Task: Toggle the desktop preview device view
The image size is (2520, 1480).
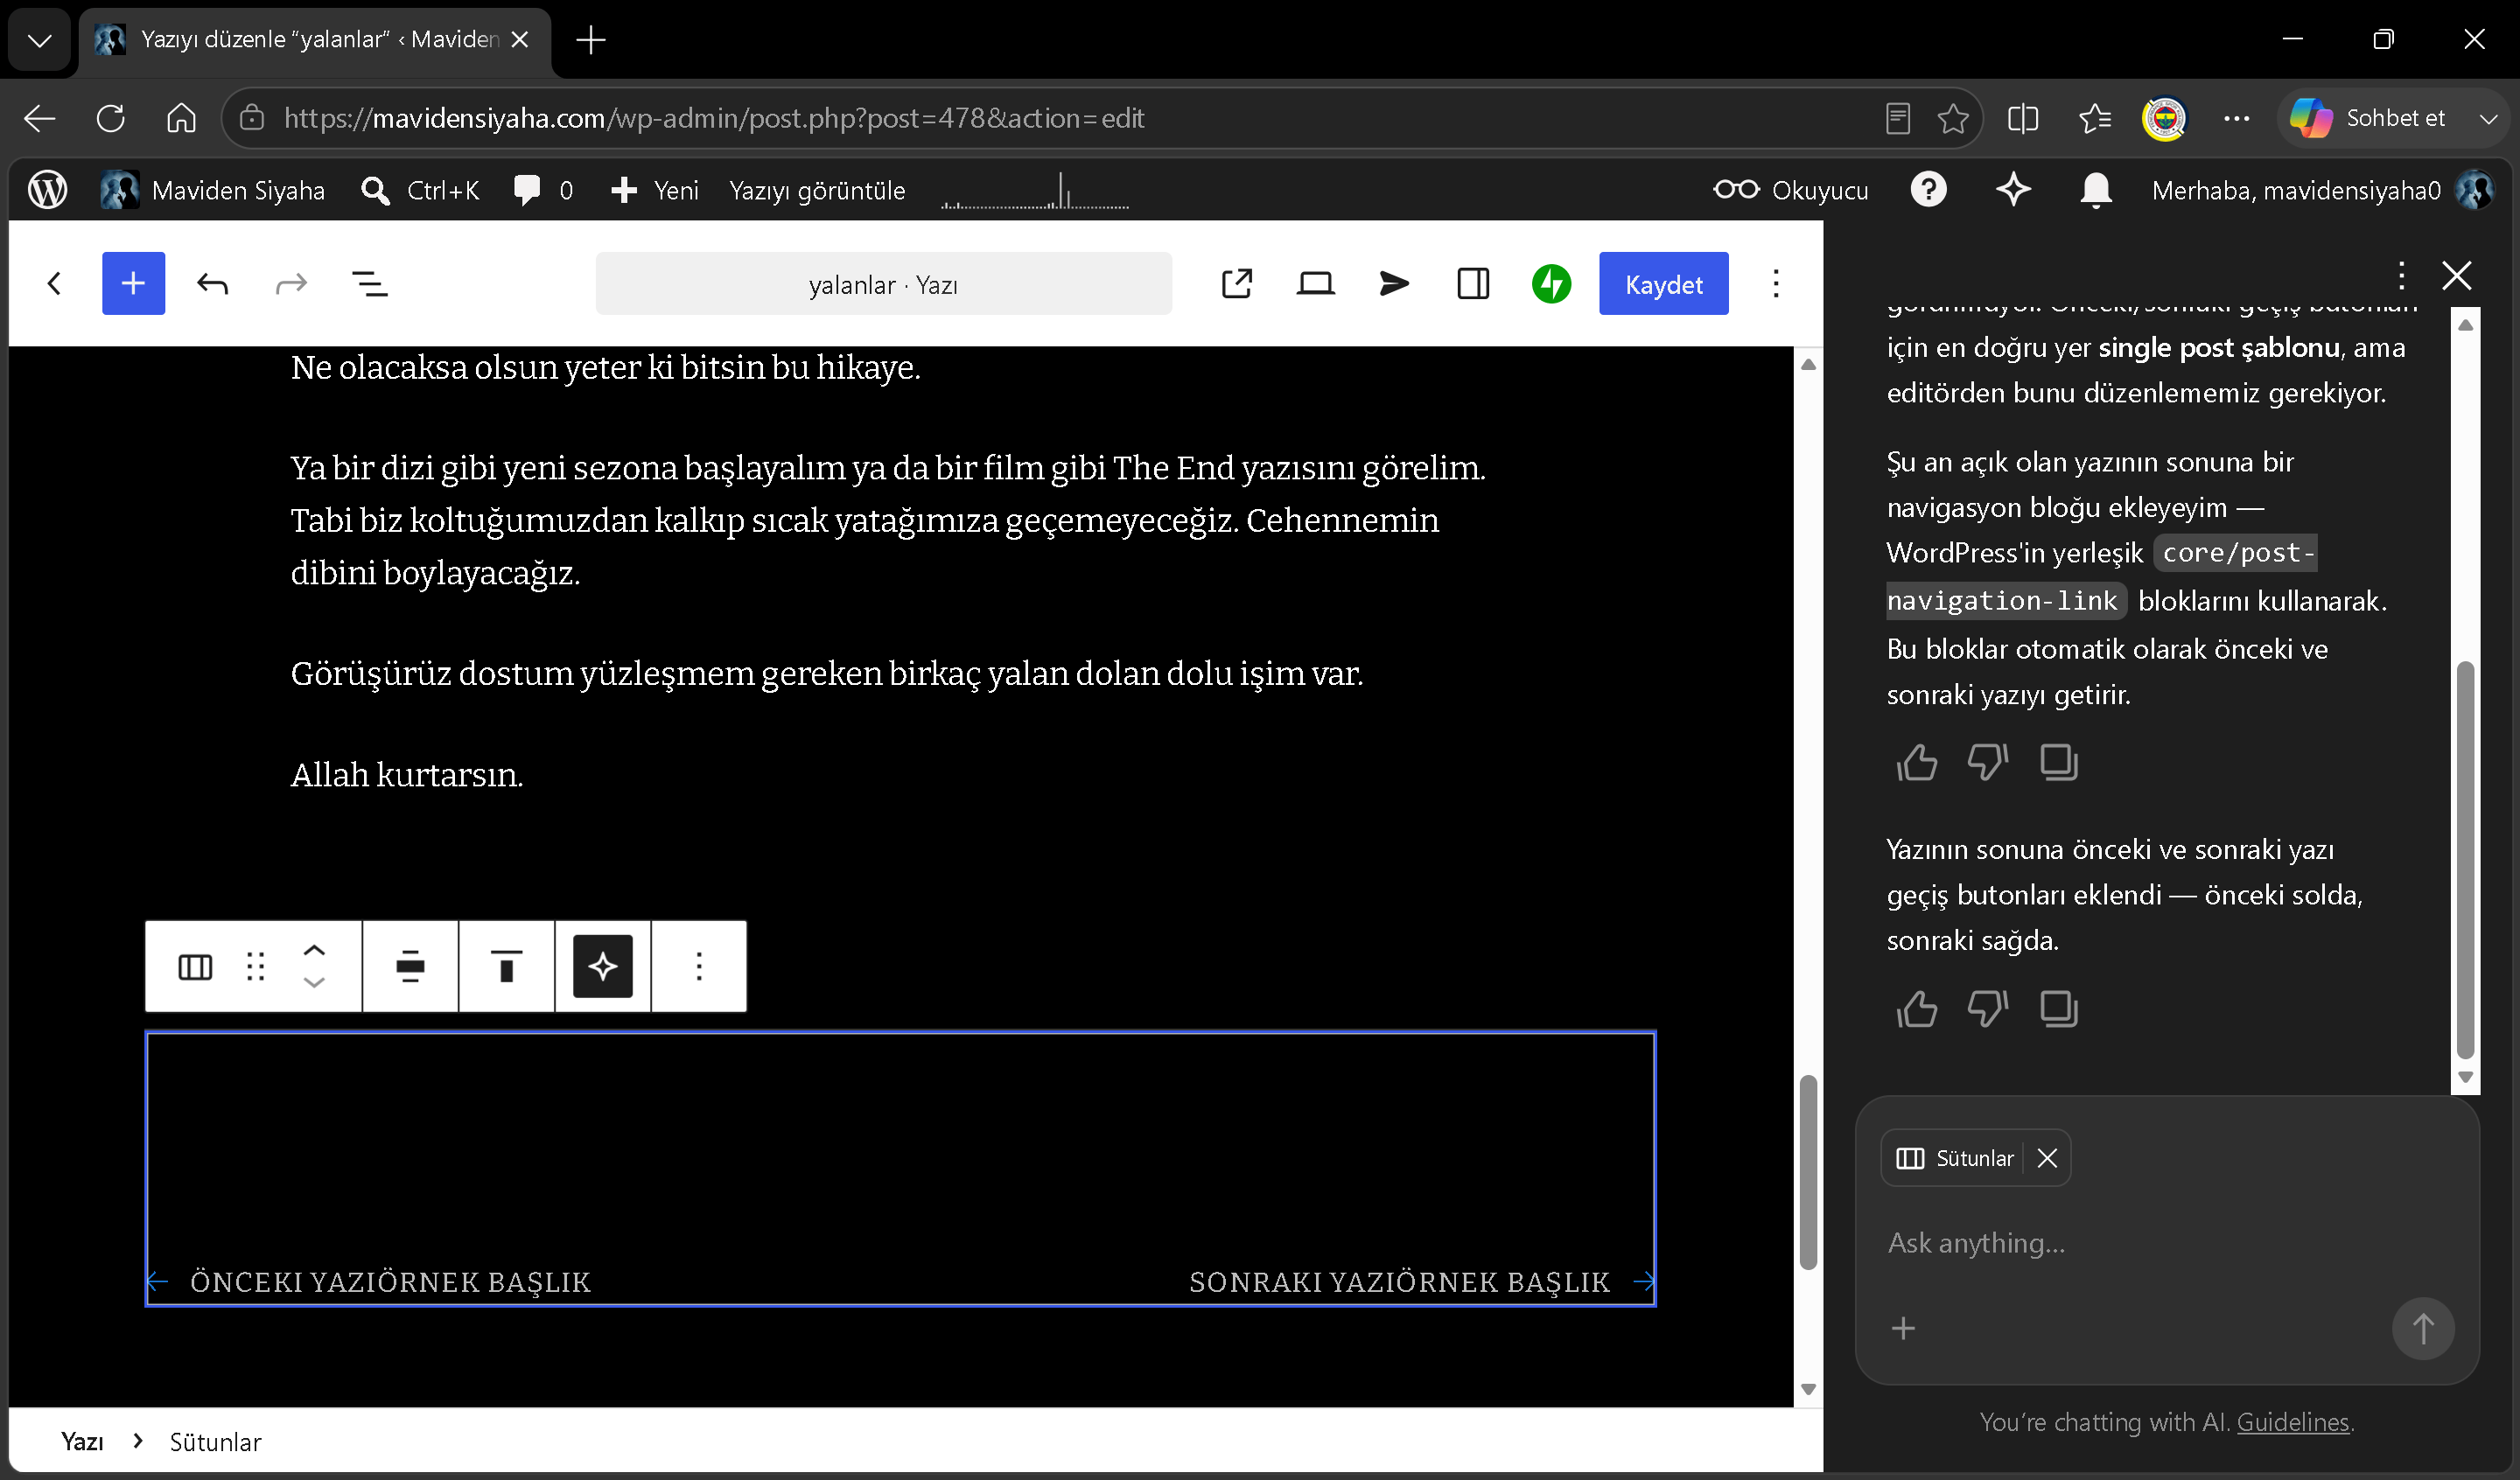Action: 1315,284
